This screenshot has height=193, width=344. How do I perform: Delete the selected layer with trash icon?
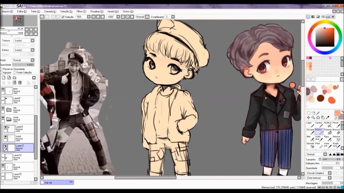click(20, 83)
